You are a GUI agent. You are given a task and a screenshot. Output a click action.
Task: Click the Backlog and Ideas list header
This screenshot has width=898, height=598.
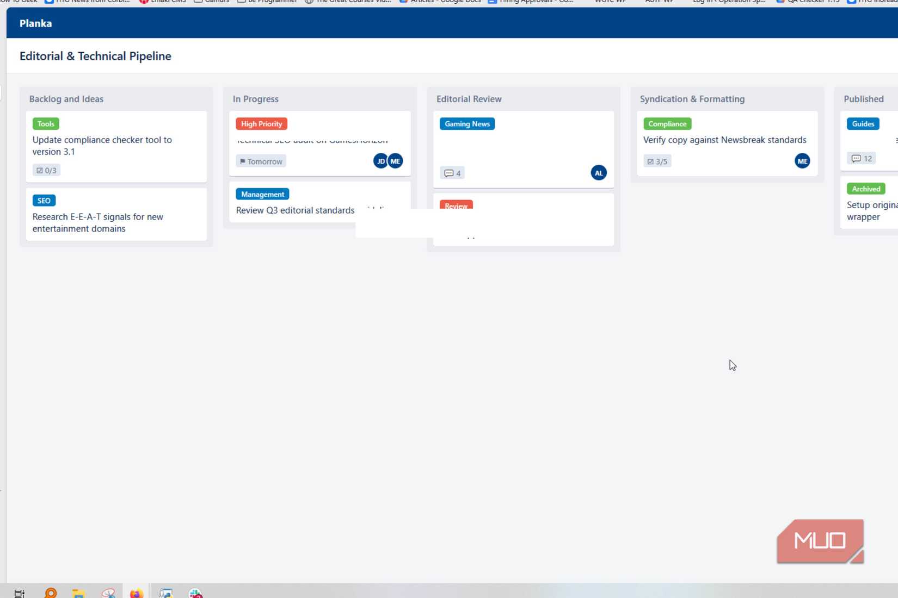[66, 99]
